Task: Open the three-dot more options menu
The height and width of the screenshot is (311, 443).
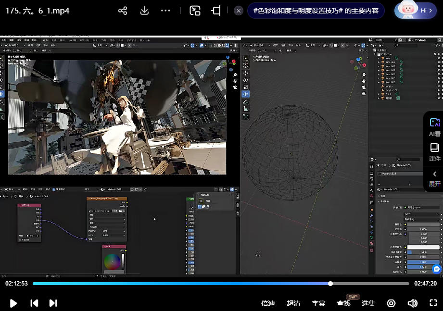Action: coord(165,11)
